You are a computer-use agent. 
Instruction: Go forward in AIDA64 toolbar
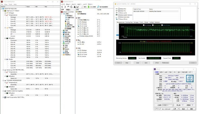tap(65, 7)
